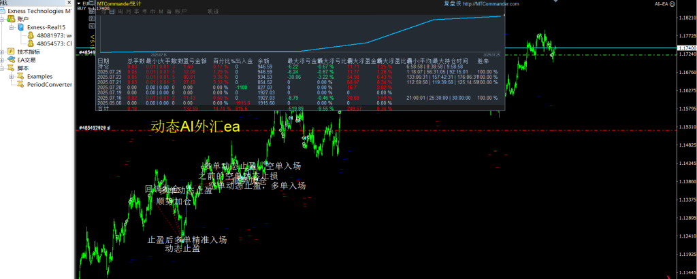Click the EA交易 expert advisors icon
The width and height of the screenshot is (697, 279).
[11, 60]
